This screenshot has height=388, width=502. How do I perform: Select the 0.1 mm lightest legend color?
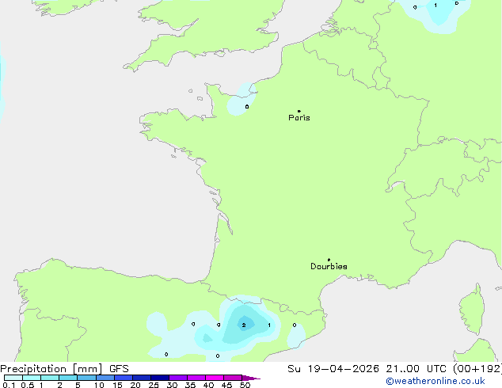[13, 378]
